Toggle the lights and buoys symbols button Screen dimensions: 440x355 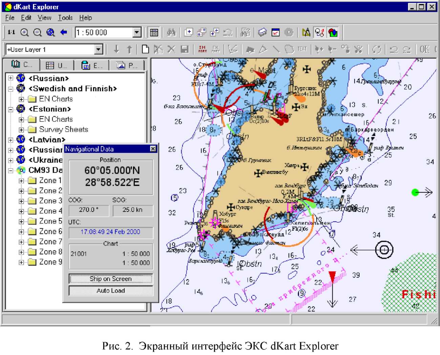319,32
